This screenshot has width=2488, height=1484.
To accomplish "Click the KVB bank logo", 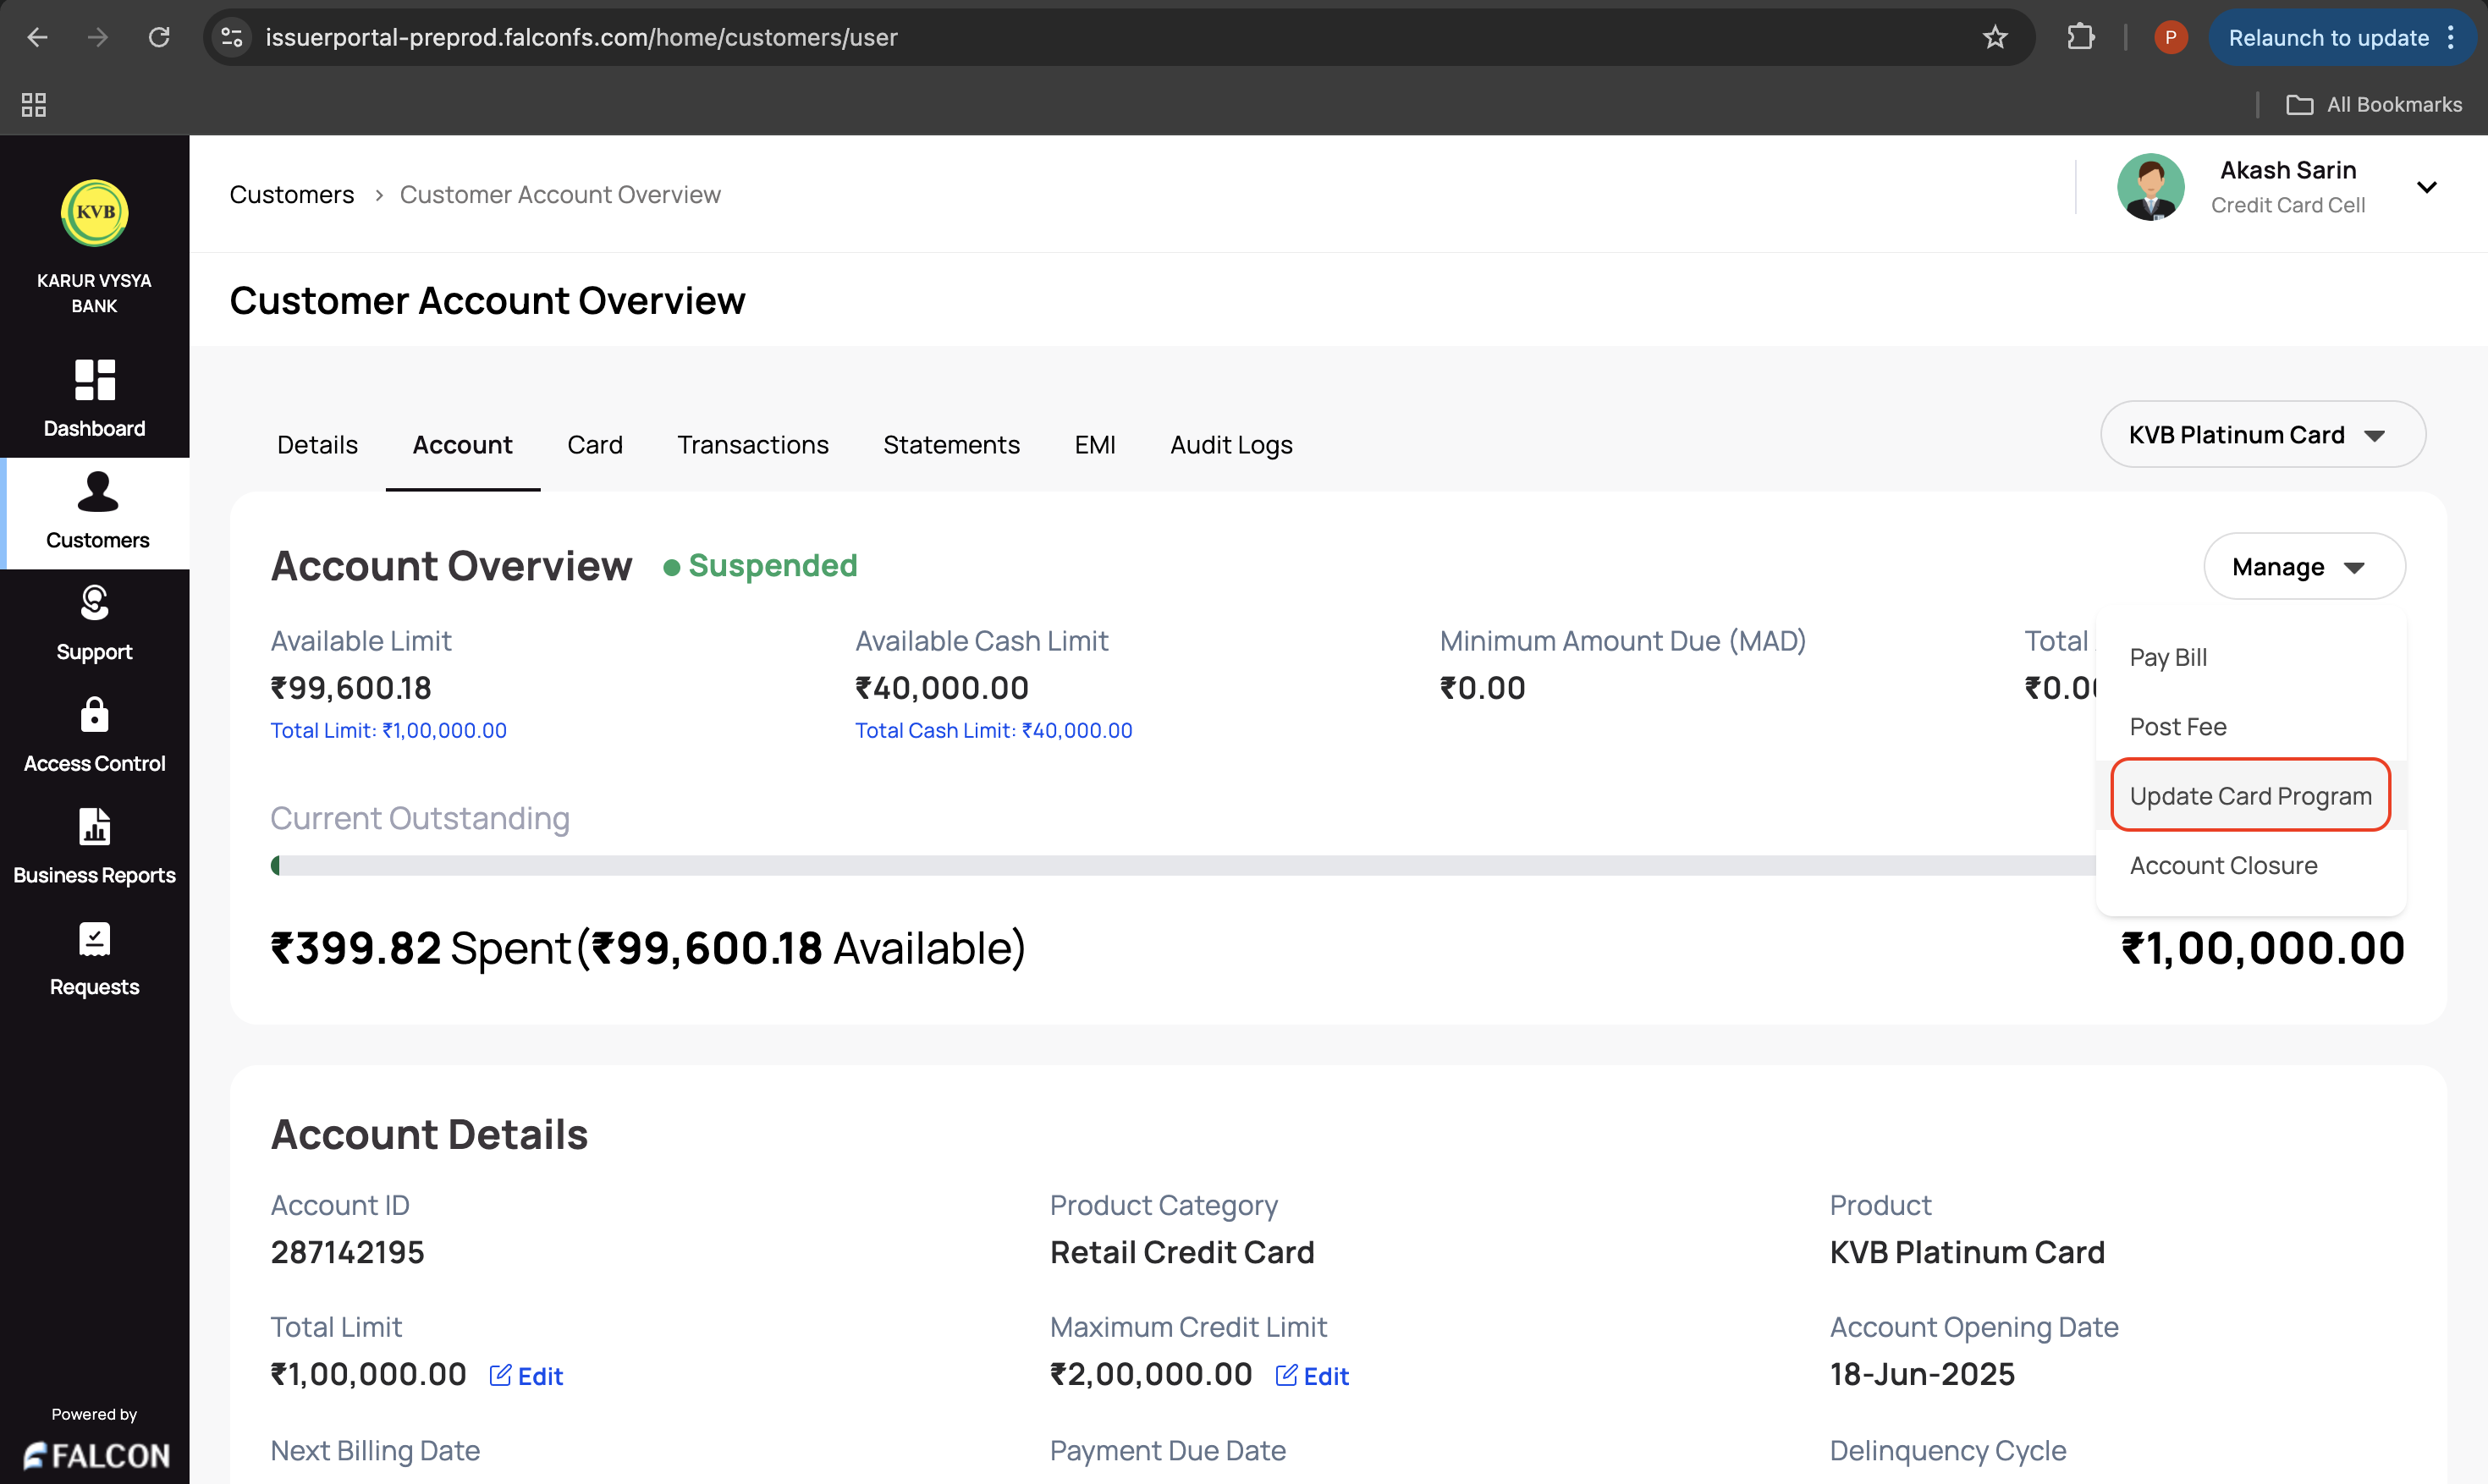I will [x=95, y=212].
